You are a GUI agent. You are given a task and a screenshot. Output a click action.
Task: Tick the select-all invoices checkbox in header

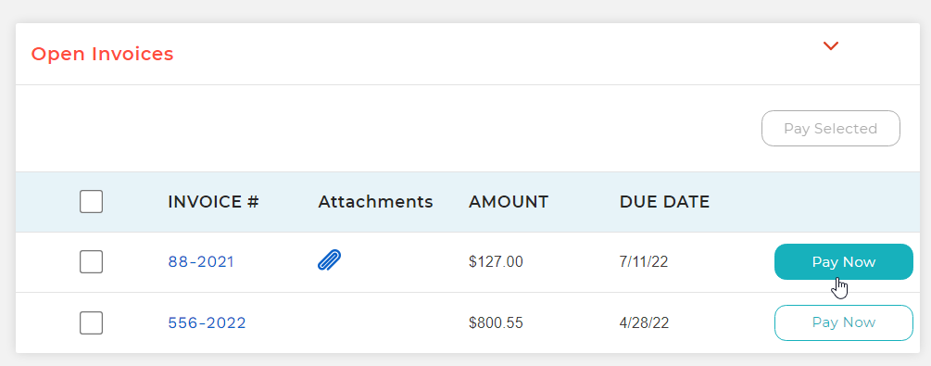91,201
